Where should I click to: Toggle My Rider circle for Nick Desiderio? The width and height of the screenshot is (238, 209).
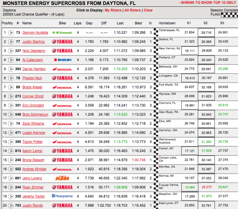tap(11, 51)
